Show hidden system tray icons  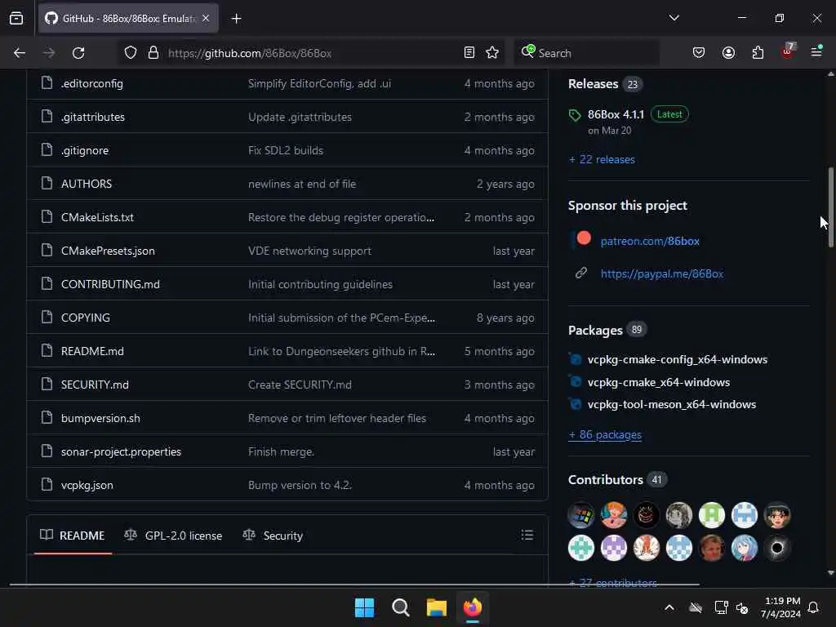[669, 607]
